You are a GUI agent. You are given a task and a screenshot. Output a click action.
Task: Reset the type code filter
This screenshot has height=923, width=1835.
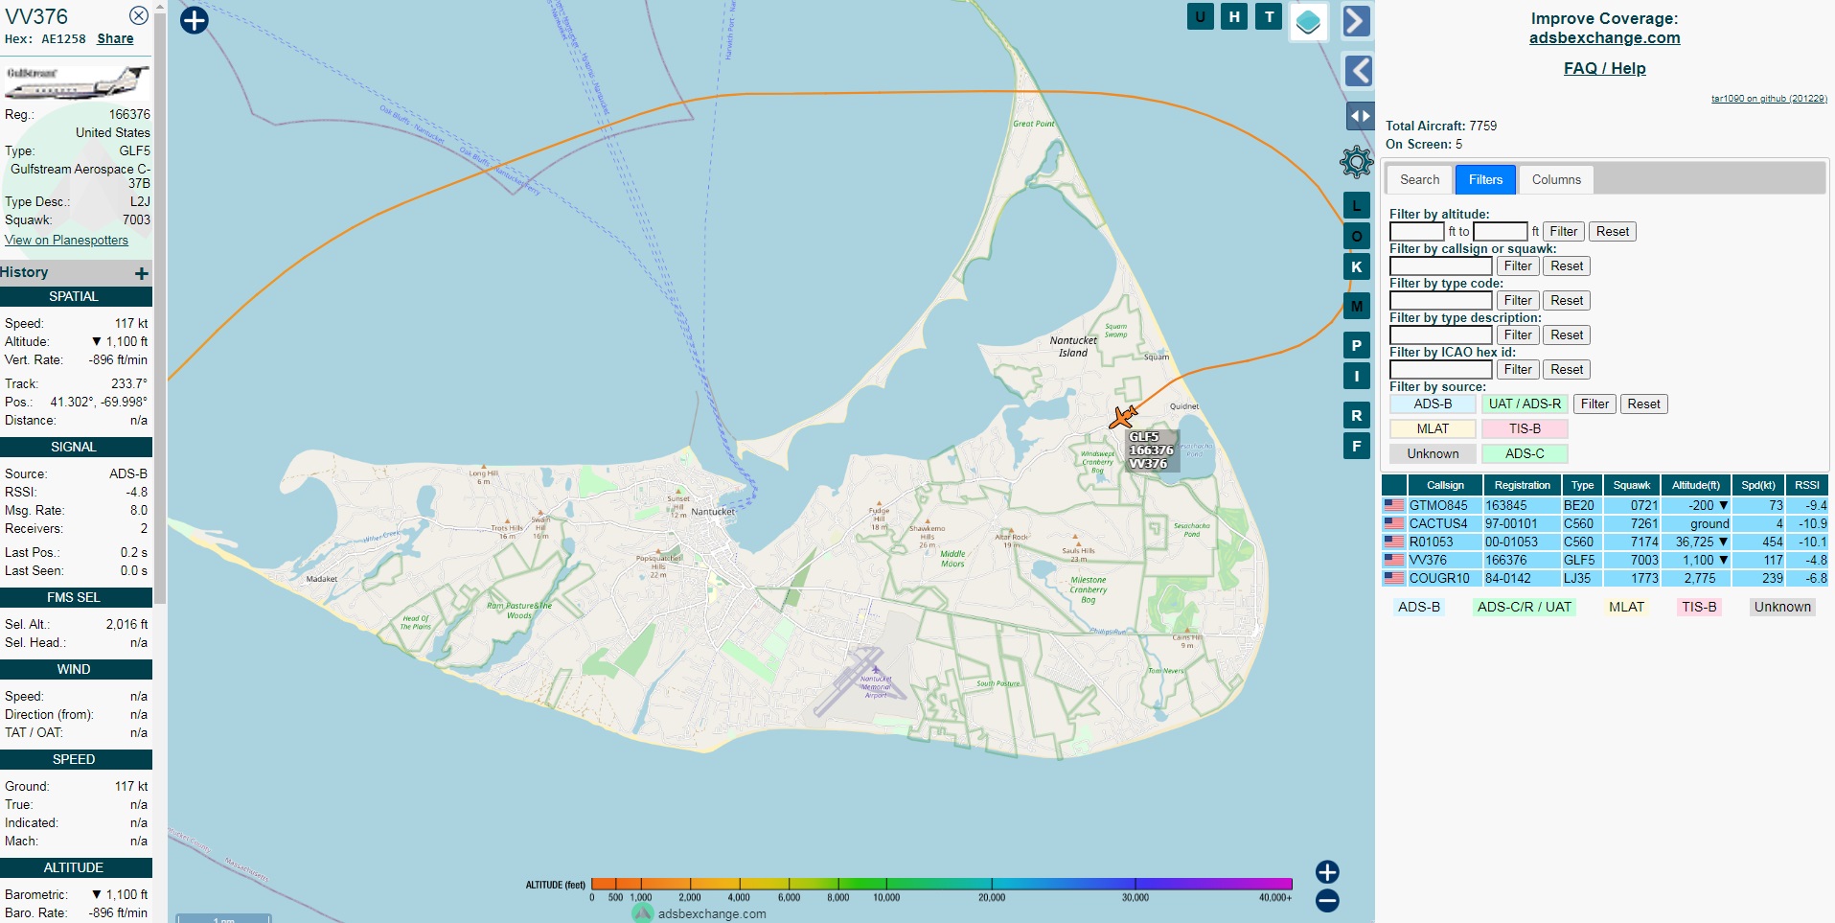[1567, 301]
